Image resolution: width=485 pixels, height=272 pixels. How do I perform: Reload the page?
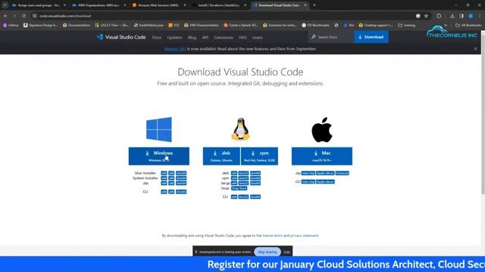(x=23, y=16)
